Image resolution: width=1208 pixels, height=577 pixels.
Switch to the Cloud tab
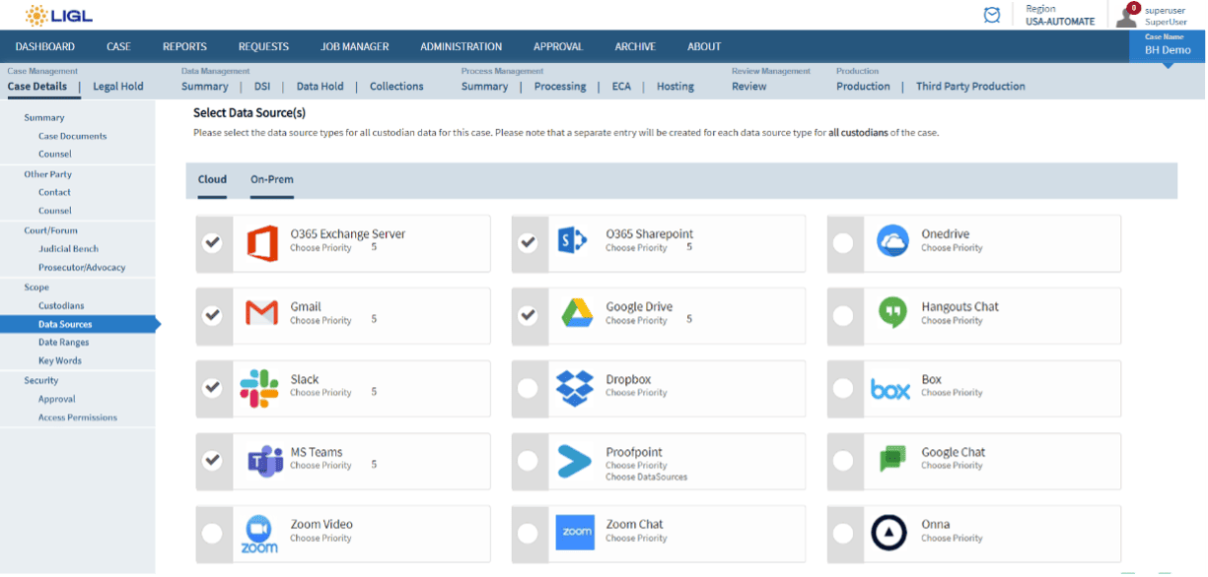(212, 179)
